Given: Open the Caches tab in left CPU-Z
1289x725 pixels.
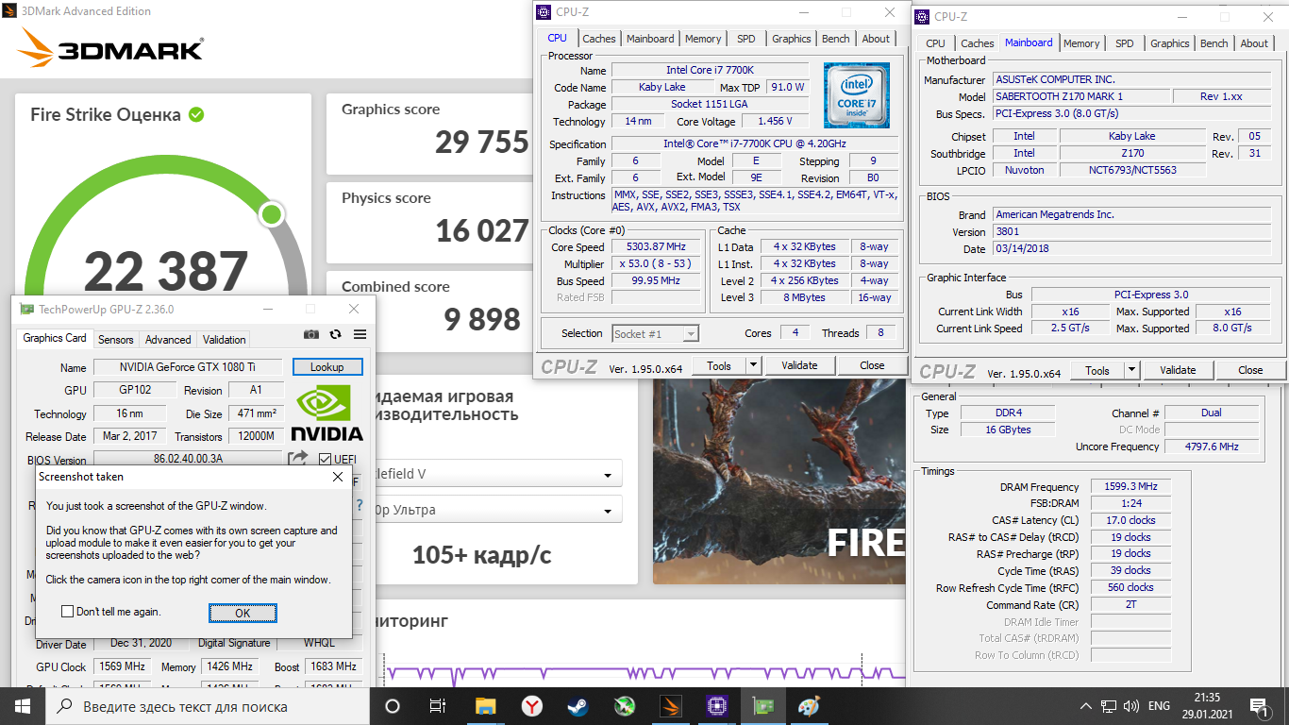Looking at the screenshot, I should click(599, 39).
